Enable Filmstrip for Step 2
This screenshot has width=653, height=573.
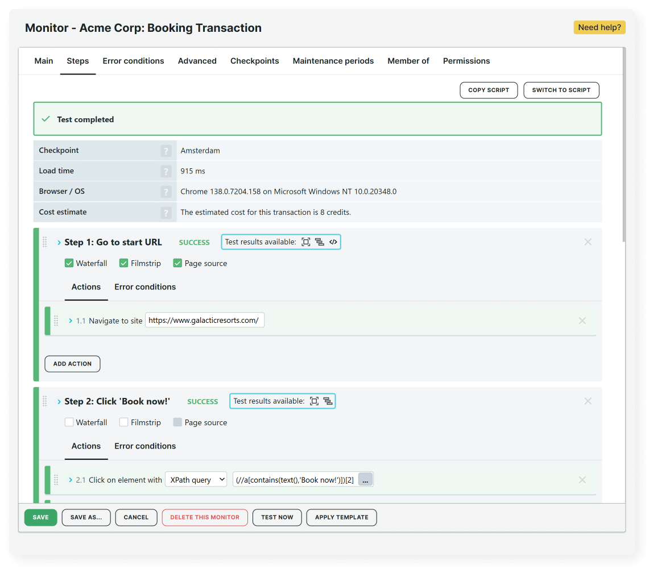tap(123, 422)
